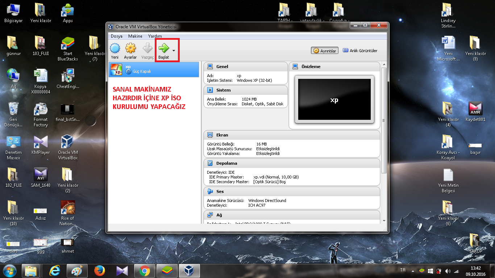495x278 pixels.
Task: Click the Ekran section header
Action: coord(292,135)
